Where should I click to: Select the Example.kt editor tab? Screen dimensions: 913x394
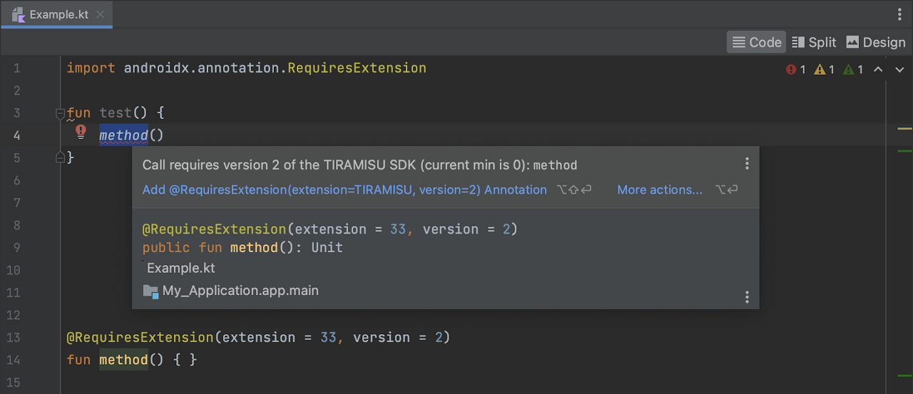click(x=57, y=14)
